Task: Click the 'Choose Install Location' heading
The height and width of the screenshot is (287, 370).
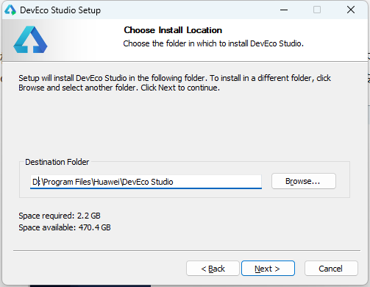Action: pyautogui.click(x=173, y=30)
